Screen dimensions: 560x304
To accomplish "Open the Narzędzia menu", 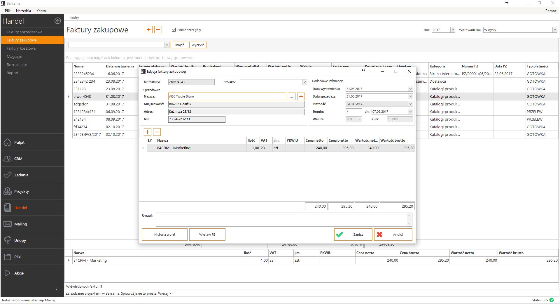I will coord(23,11).
